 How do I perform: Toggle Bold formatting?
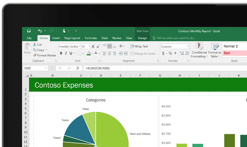click(61, 53)
